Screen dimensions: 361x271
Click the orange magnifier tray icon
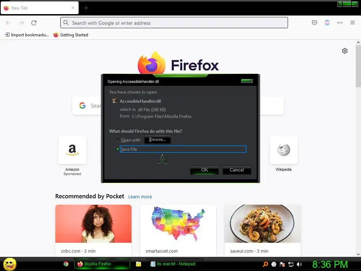(265, 264)
